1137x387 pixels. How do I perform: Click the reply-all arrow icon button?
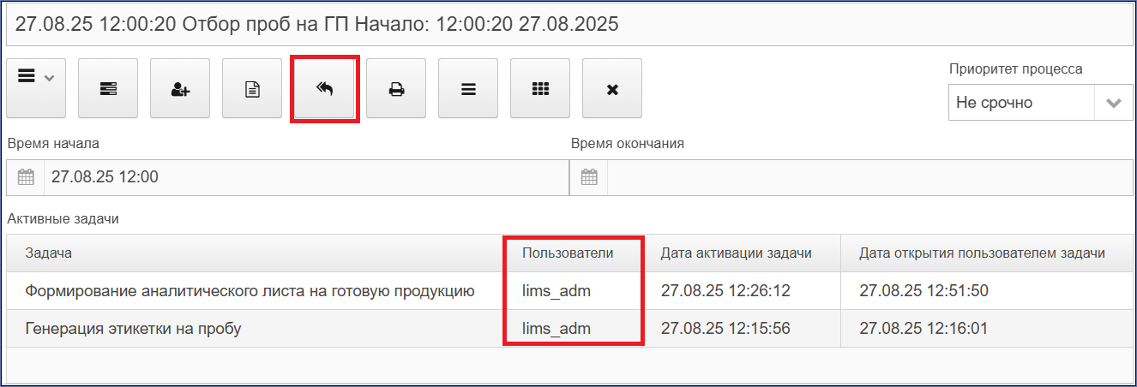pyautogui.click(x=324, y=88)
